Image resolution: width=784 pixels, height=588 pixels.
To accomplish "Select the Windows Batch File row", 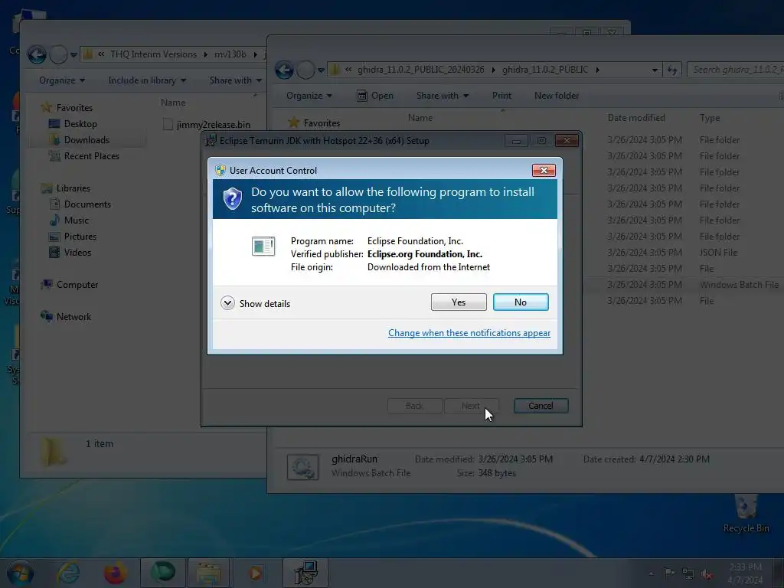I will 683,285.
